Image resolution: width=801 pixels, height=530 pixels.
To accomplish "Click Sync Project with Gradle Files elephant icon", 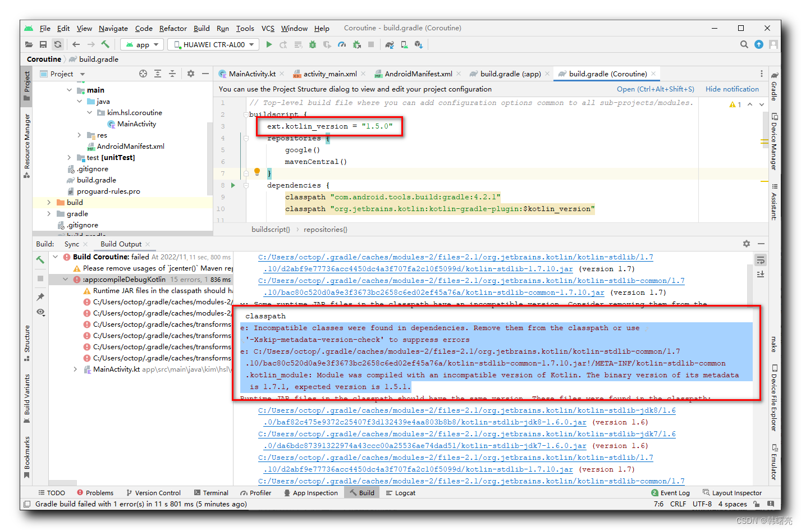I will 390,44.
